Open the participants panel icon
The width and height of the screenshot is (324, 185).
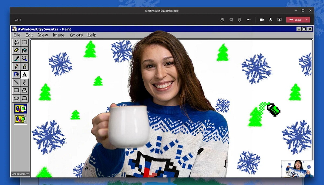point(222,20)
